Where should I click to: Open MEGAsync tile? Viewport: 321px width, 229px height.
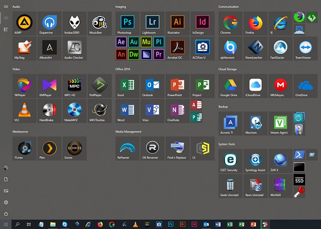click(280, 86)
